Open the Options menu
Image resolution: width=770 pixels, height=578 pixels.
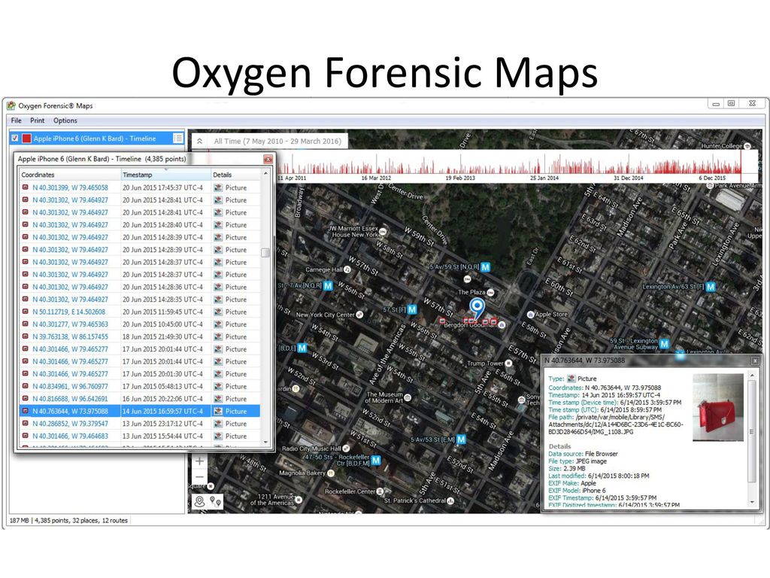[65, 120]
